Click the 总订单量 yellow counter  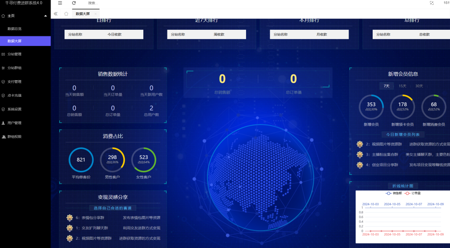click(293, 79)
